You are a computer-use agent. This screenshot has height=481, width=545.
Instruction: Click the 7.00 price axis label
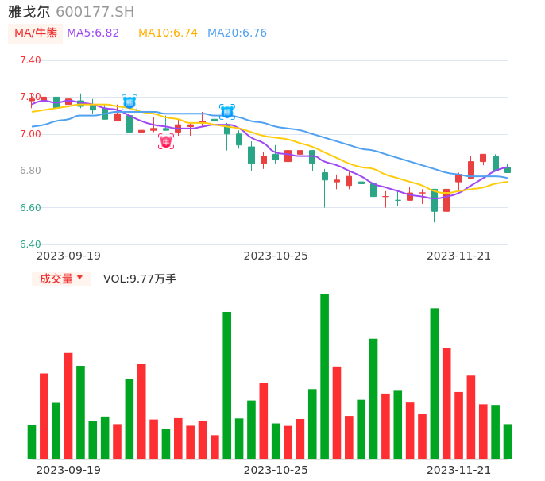click(30, 134)
